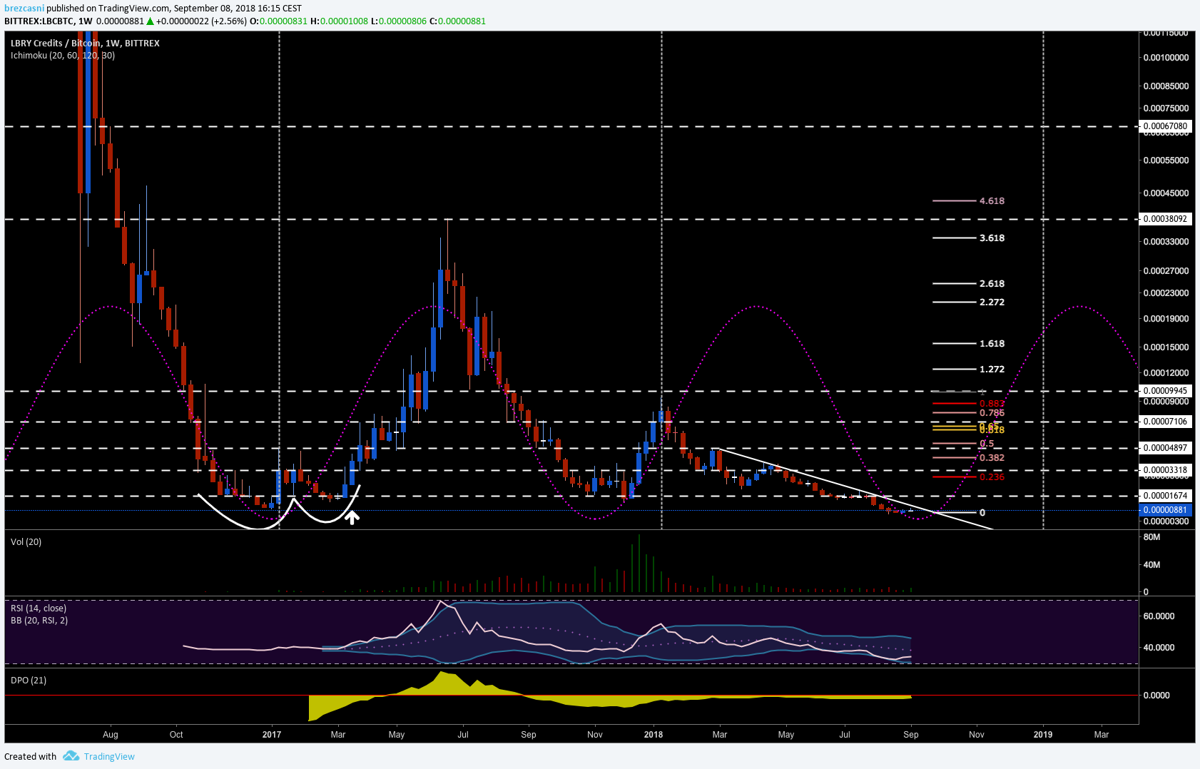Click the open value O:0.00000831

coord(278,21)
